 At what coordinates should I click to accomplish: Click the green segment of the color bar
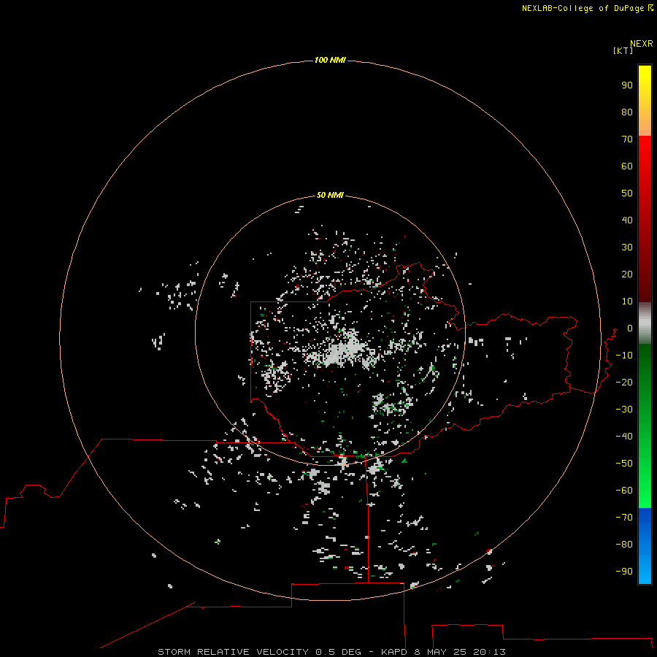coord(645,426)
